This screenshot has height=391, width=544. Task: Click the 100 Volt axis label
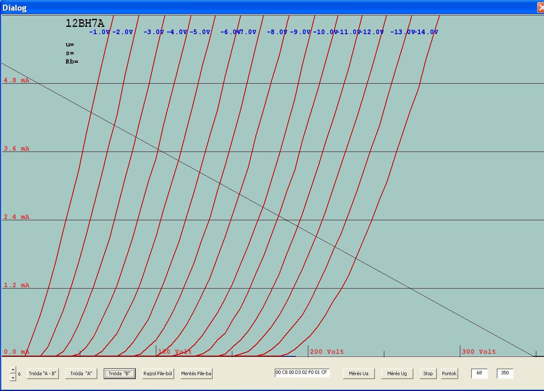(x=175, y=352)
